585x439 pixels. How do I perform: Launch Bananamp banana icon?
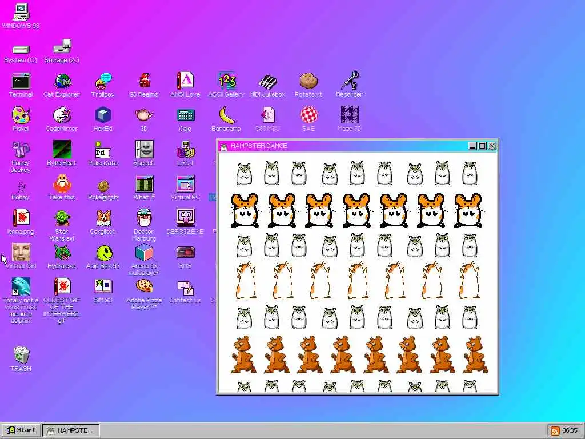click(x=226, y=115)
